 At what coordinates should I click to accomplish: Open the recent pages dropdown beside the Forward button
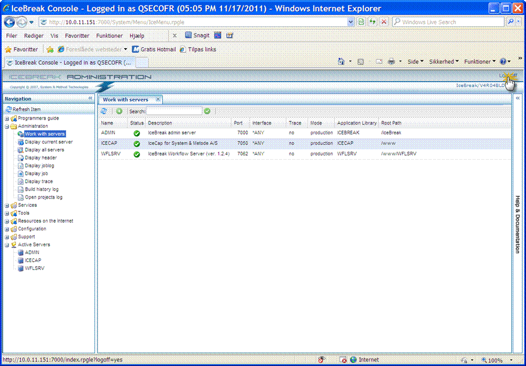tap(31, 22)
